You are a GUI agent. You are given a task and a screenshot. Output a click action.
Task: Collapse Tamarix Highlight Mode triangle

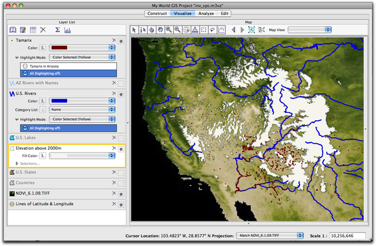pos(17,57)
